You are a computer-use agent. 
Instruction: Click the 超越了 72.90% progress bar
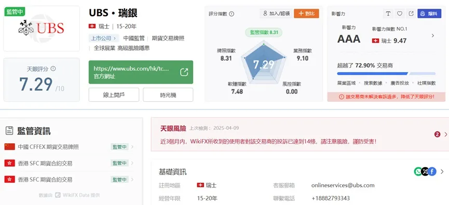pos(386,74)
